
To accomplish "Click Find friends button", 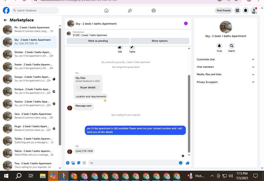I will click(224, 11).
